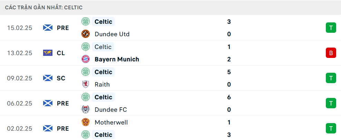The height and width of the screenshot is (140, 341).
Task: Click the Champions League flag icon
Action: click(48, 53)
